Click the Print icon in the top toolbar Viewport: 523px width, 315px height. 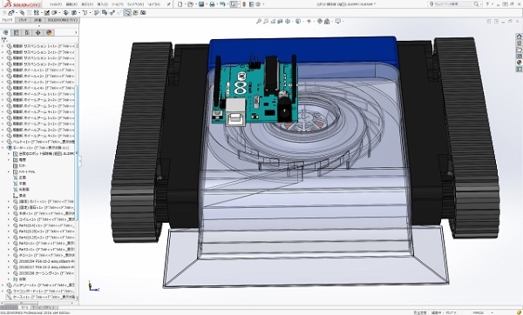pos(212,4)
